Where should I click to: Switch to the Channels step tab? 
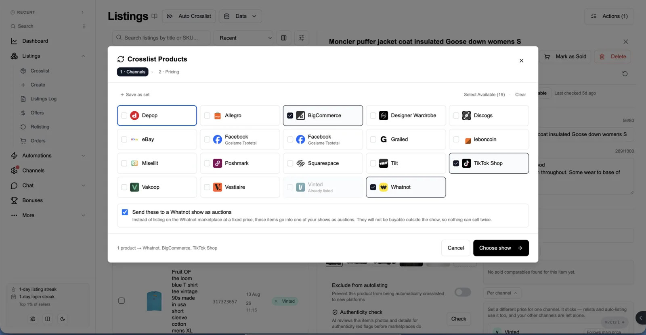coord(133,72)
